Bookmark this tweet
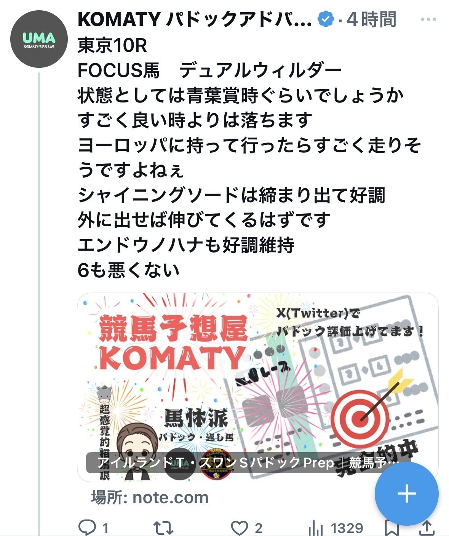Viewport: 449px width, 536px height. [x=391, y=528]
